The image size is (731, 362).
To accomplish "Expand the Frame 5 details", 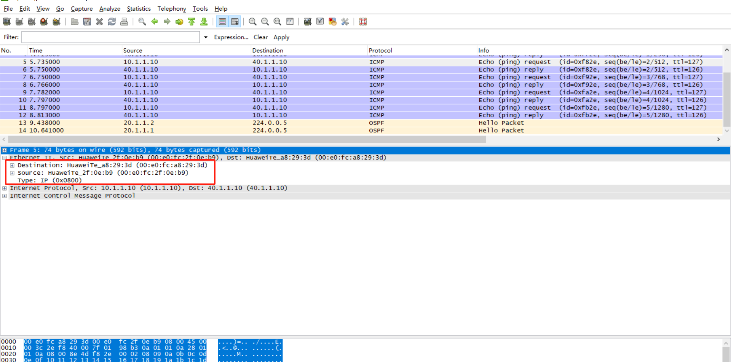I will pos(5,150).
